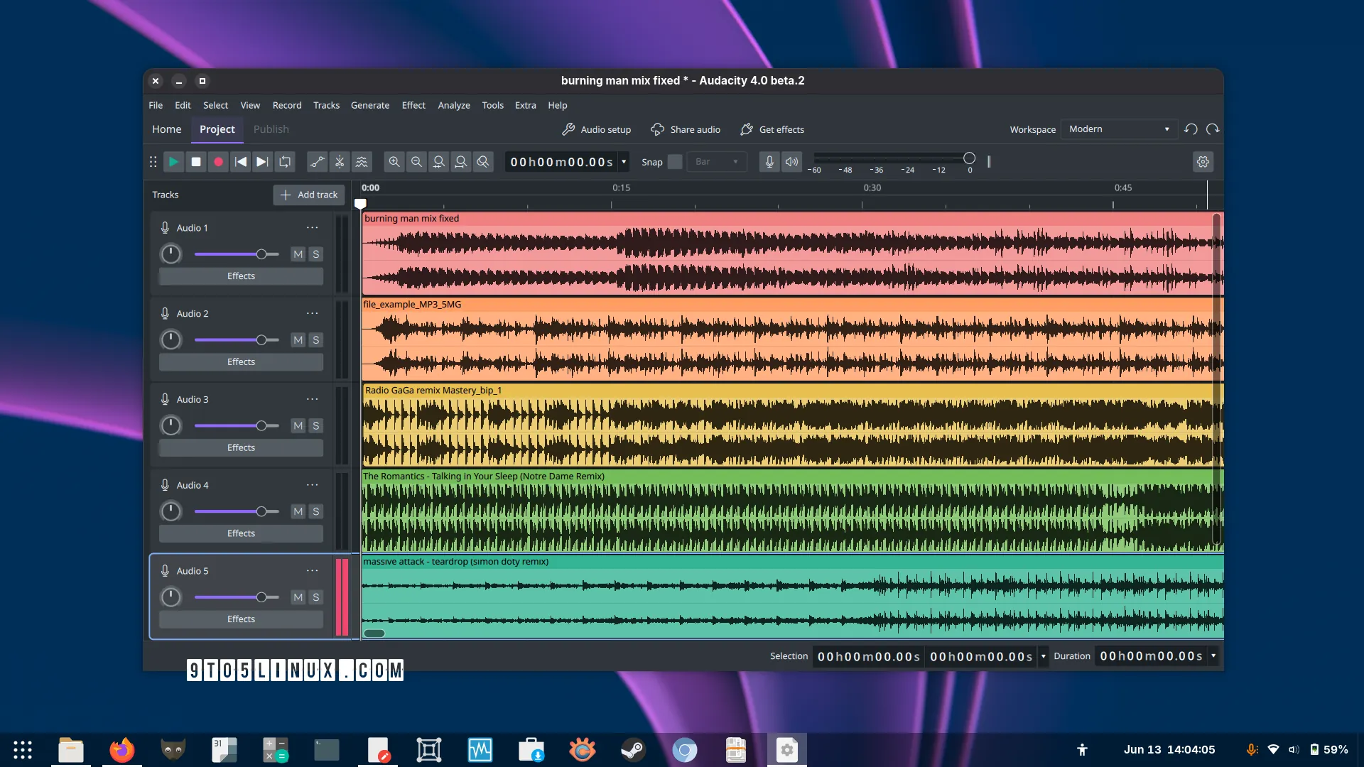
Task: Click the 0:15 mark on timeline ruler
Action: click(622, 188)
